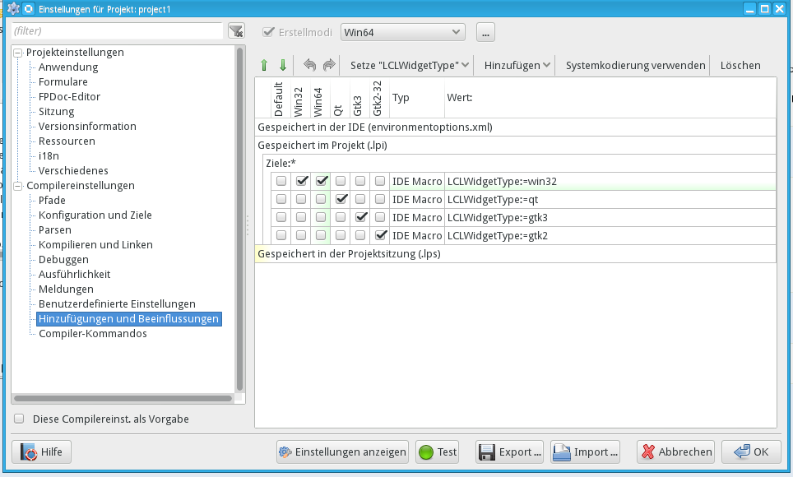Click the Abbrechen button
This screenshot has width=793, height=477.
coord(675,452)
